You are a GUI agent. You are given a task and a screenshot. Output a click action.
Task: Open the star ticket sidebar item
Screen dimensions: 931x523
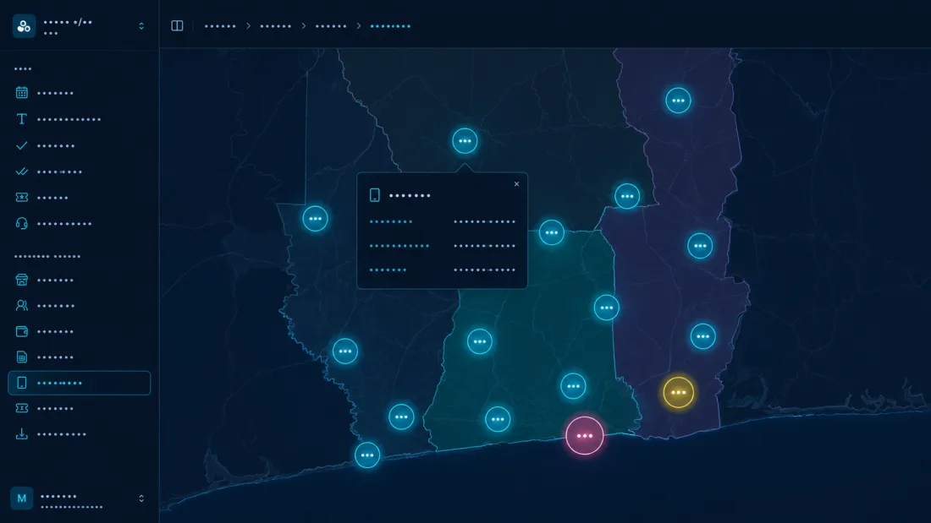point(79,198)
